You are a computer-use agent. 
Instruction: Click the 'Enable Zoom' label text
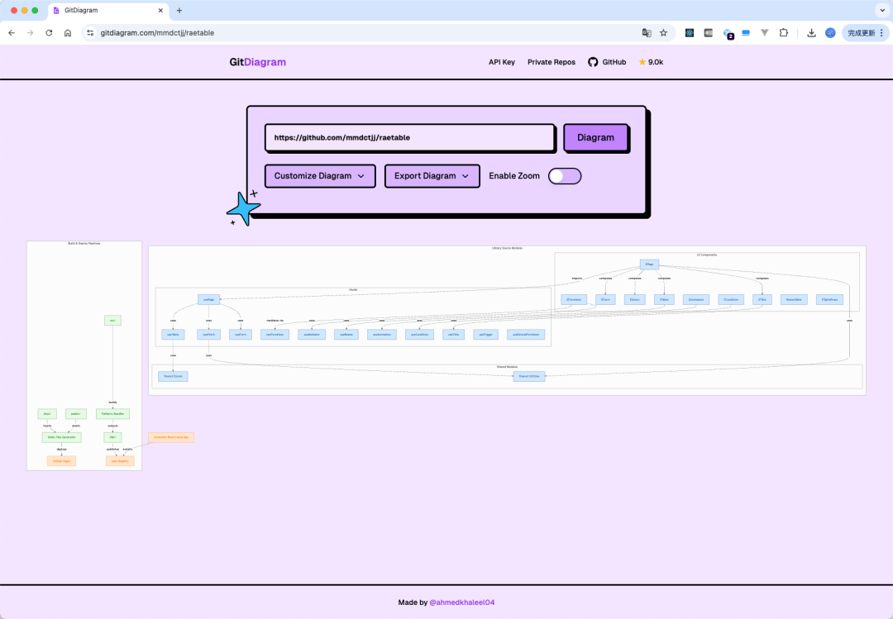(514, 176)
